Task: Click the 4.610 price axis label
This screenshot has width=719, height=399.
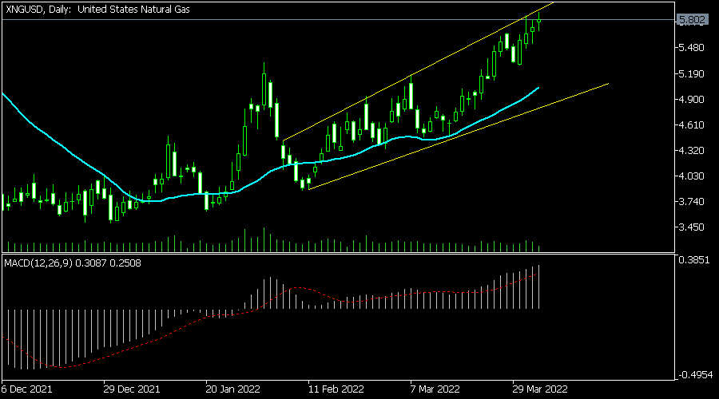Action: [x=691, y=125]
